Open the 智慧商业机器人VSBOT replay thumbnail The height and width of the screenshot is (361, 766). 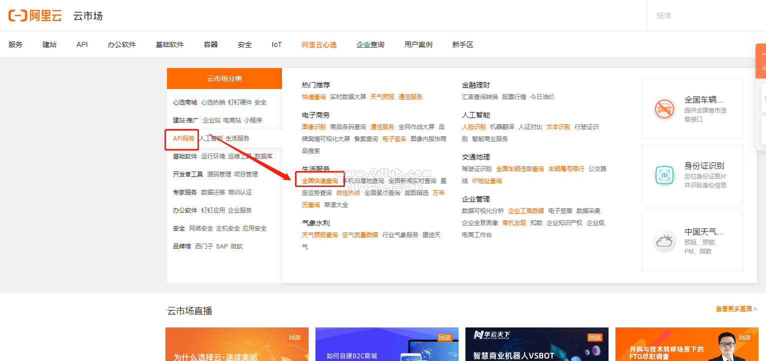(537, 344)
